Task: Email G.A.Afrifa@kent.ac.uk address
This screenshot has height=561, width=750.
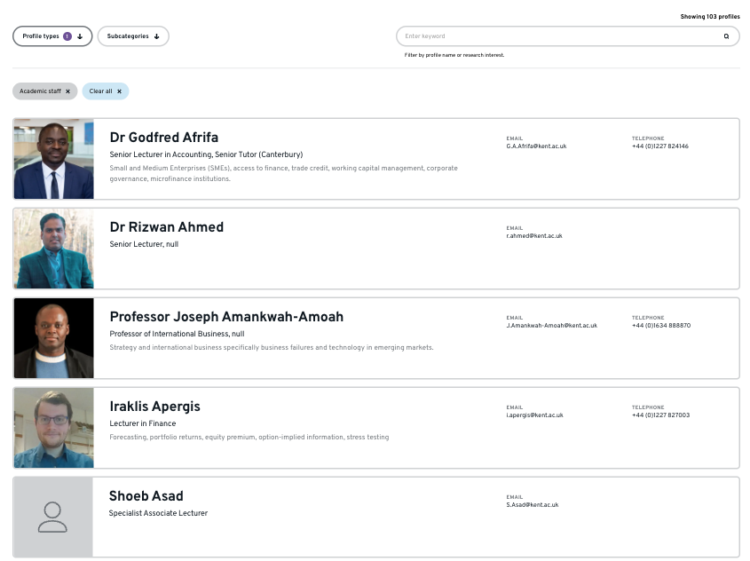Action: tap(536, 146)
